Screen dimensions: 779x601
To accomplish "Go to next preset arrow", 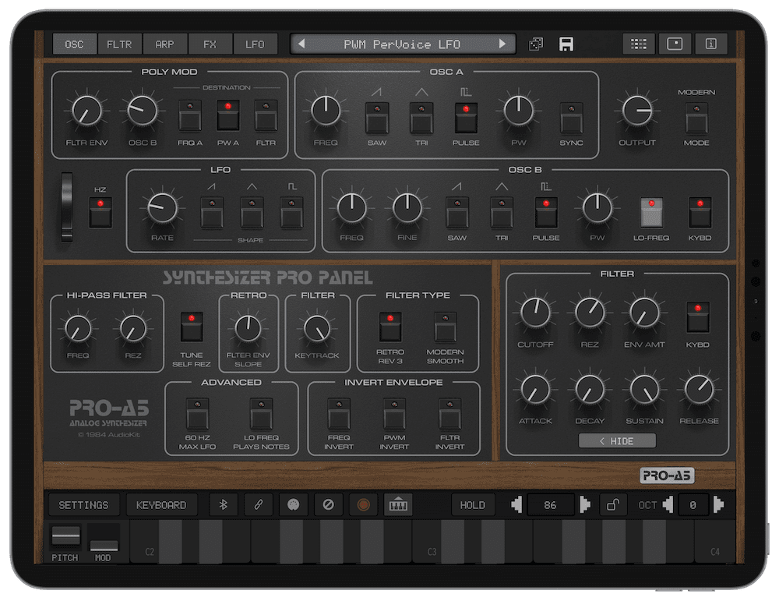I will [x=502, y=44].
